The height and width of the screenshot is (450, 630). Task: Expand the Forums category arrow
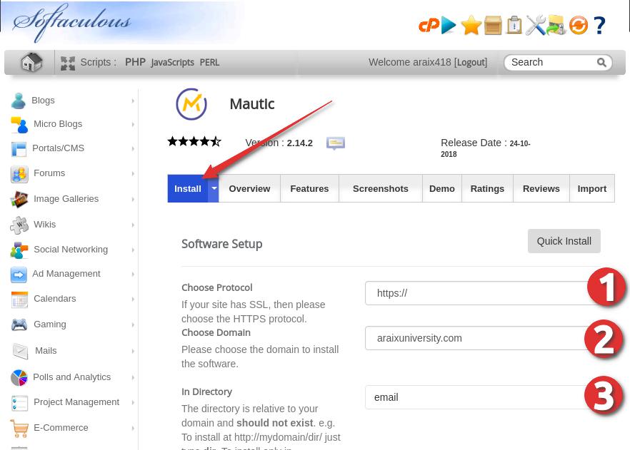(133, 174)
